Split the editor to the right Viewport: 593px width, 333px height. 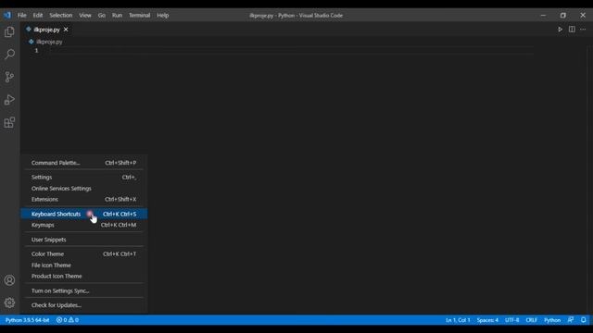572,30
